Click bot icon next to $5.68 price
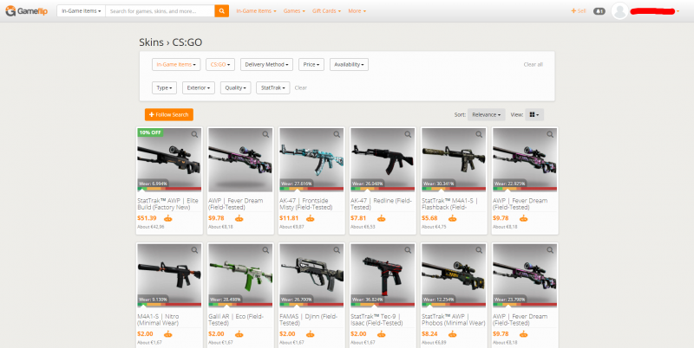The width and height of the screenshot is (694, 348). [452, 218]
